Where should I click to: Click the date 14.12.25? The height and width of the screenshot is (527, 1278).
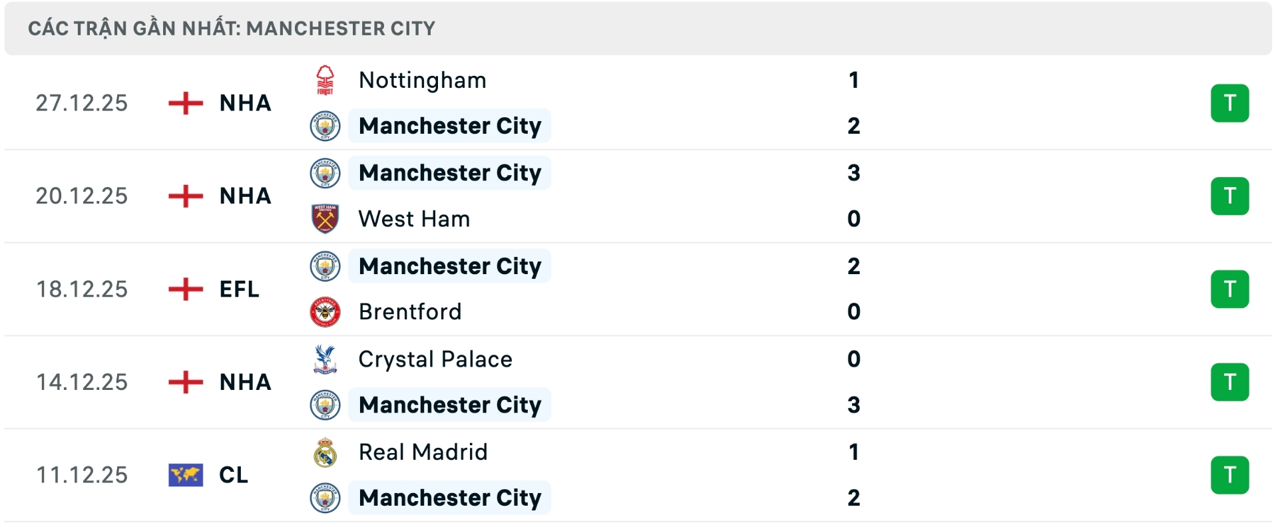click(83, 381)
